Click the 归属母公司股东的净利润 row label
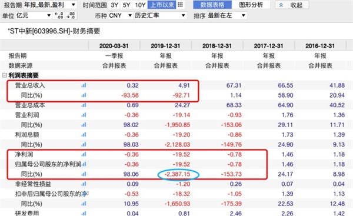This screenshot has height=216, width=353. [x=48, y=164]
